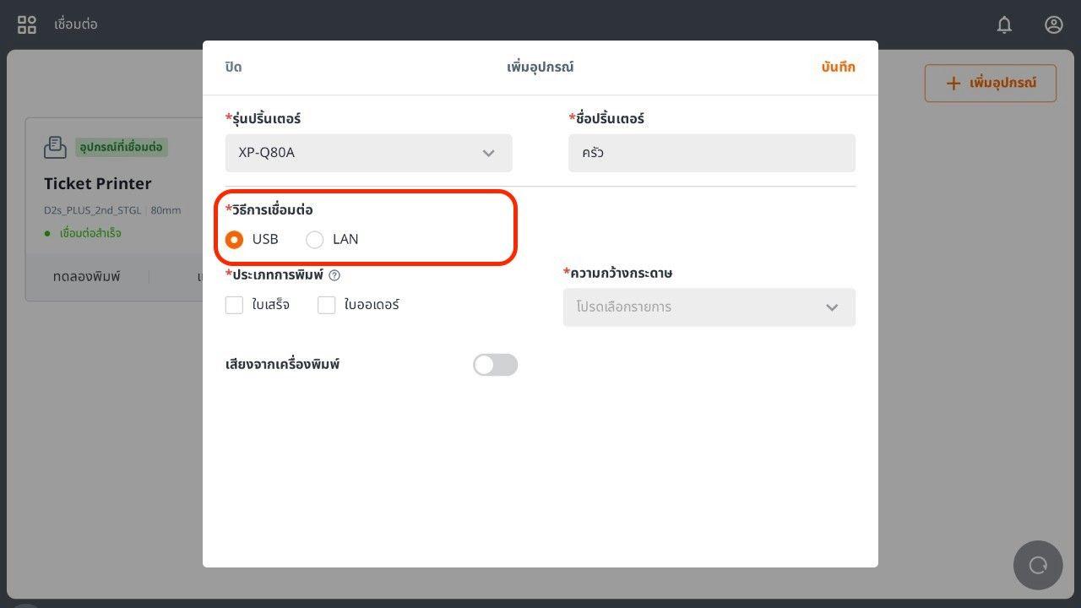Expand the XP-Q80A printer model dropdown
This screenshot has height=608, width=1081.
pyautogui.click(x=368, y=153)
